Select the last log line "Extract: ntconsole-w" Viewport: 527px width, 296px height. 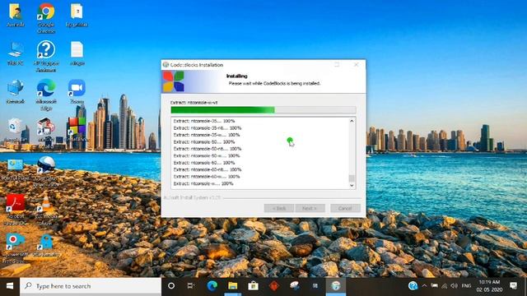[203, 183]
